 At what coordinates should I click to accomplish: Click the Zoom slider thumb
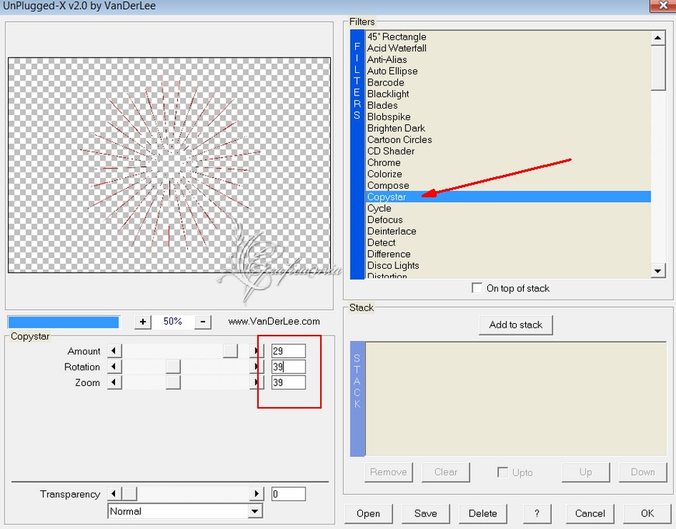172,382
